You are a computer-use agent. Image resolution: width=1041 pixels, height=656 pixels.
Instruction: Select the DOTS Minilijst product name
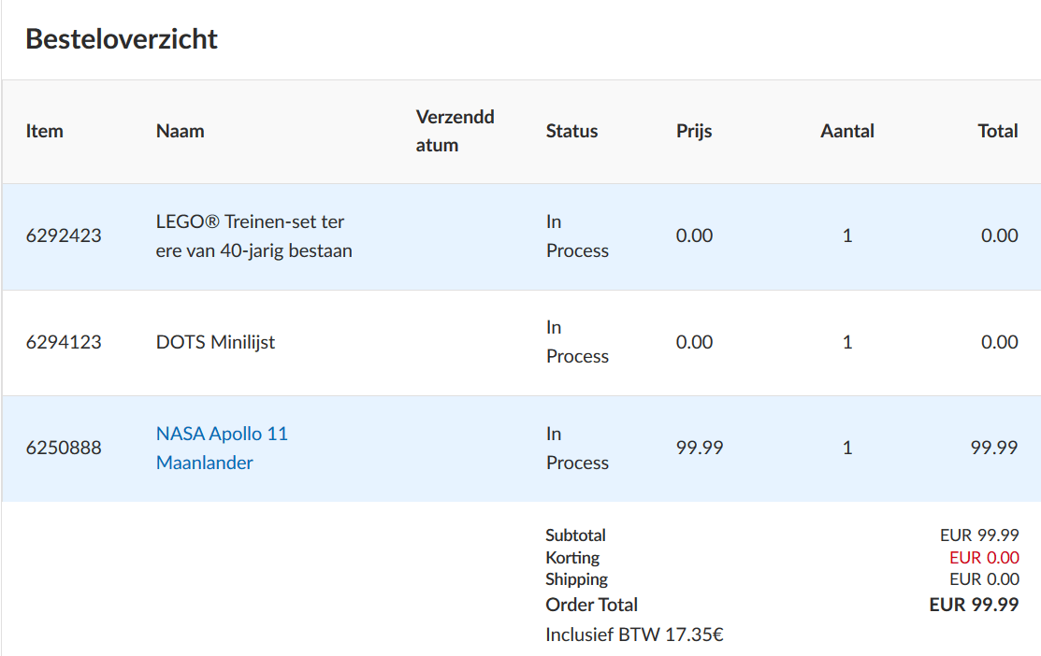215,342
